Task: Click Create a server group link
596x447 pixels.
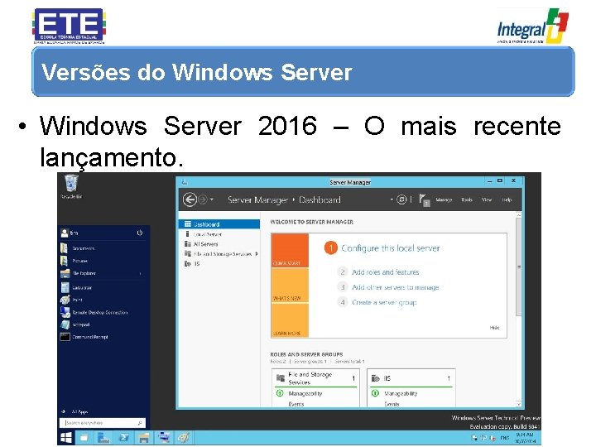Action: coord(384,303)
